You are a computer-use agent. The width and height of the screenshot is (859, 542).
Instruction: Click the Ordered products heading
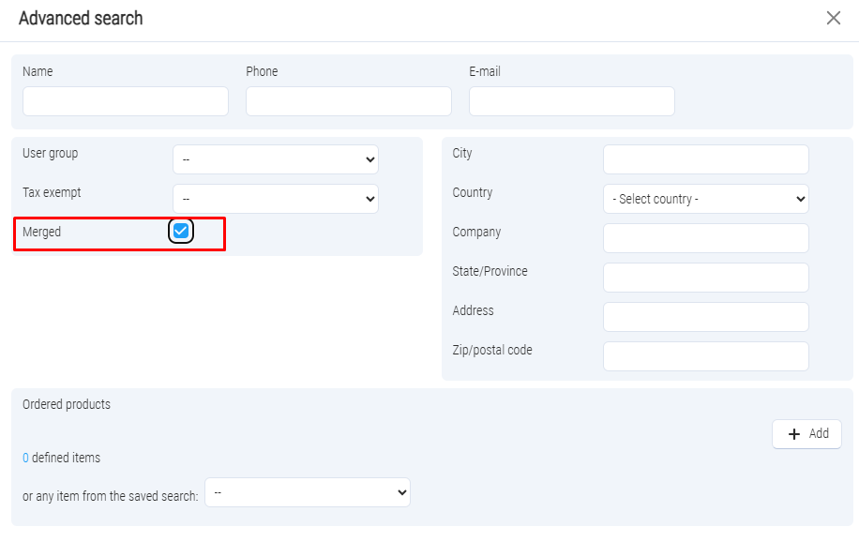[x=67, y=404]
